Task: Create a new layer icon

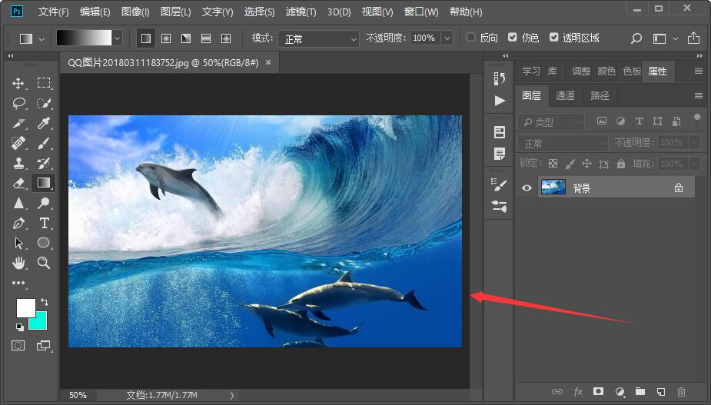Action: pos(661,391)
